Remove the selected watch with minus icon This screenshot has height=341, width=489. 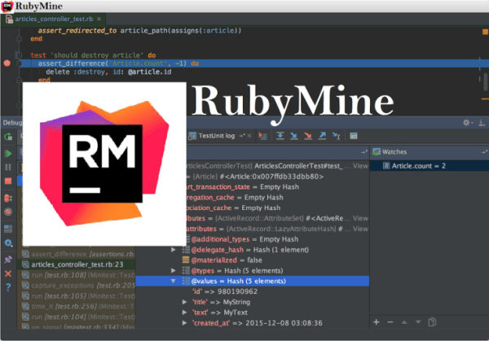click(390, 322)
